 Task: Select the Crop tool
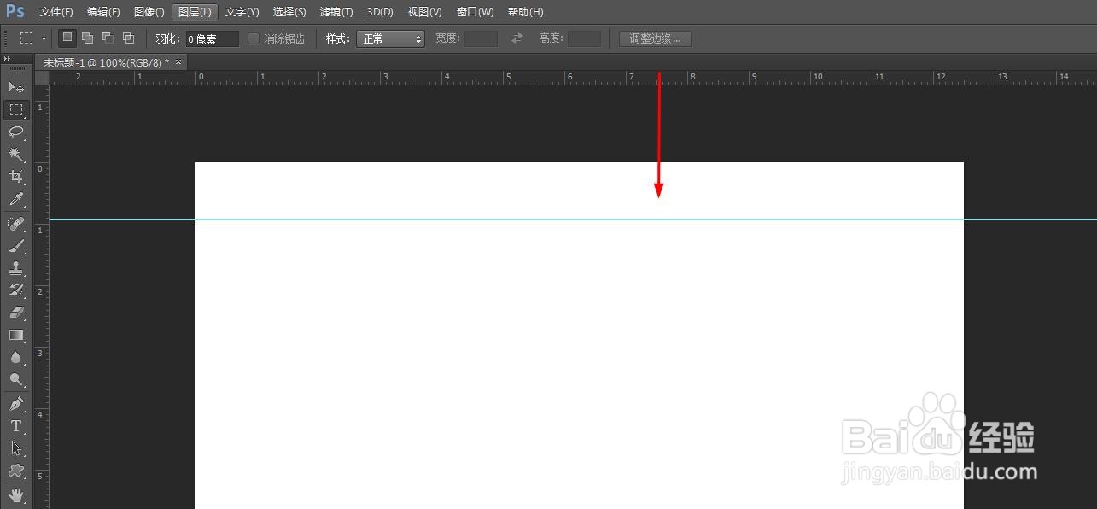(x=16, y=176)
